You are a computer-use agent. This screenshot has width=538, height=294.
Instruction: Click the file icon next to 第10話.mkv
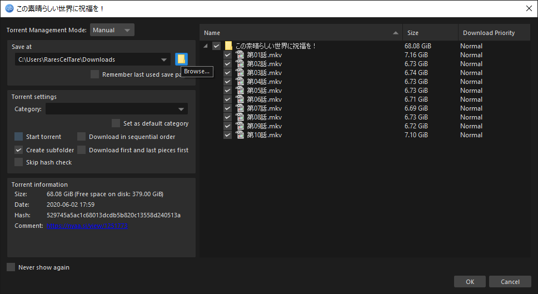coord(240,135)
